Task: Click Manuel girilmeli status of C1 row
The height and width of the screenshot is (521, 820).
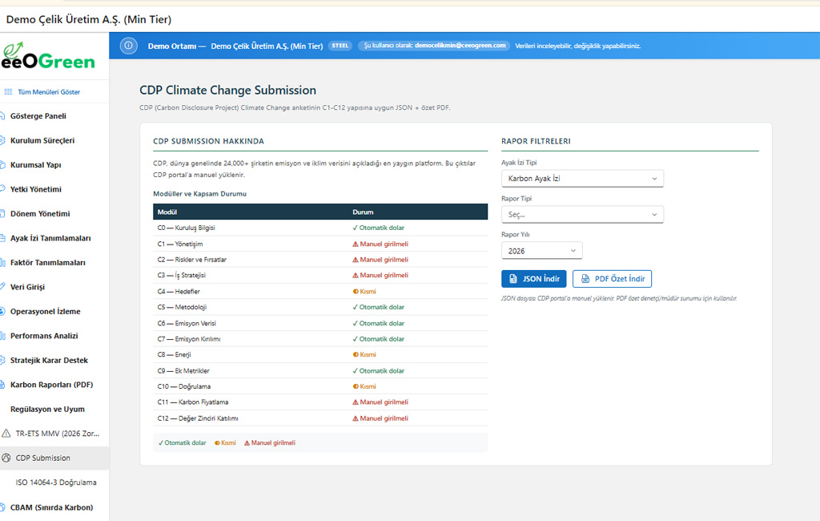Action: 380,244
